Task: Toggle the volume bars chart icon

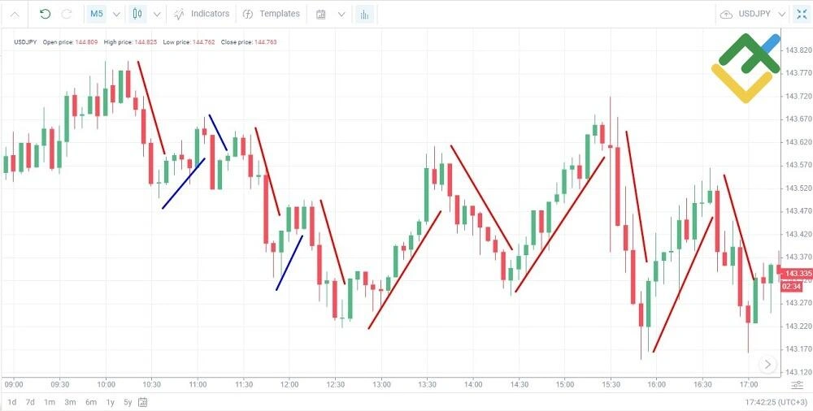Action: coord(364,15)
